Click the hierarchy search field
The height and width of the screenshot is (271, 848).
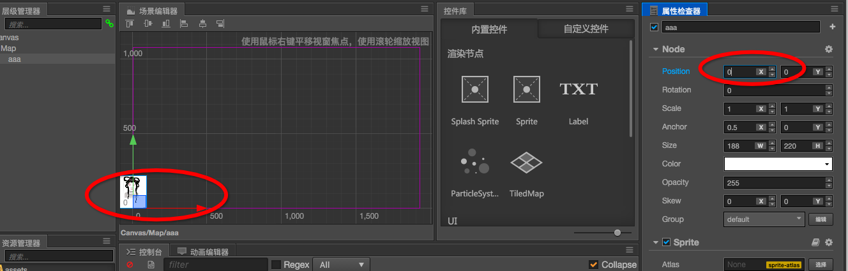pyautogui.click(x=54, y=24)
